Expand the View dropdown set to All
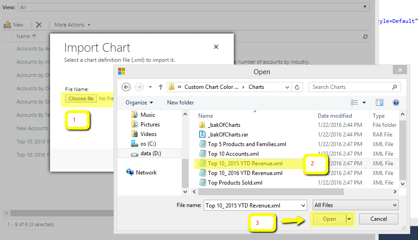Viewport: 418px width, 240px height. 365,7
